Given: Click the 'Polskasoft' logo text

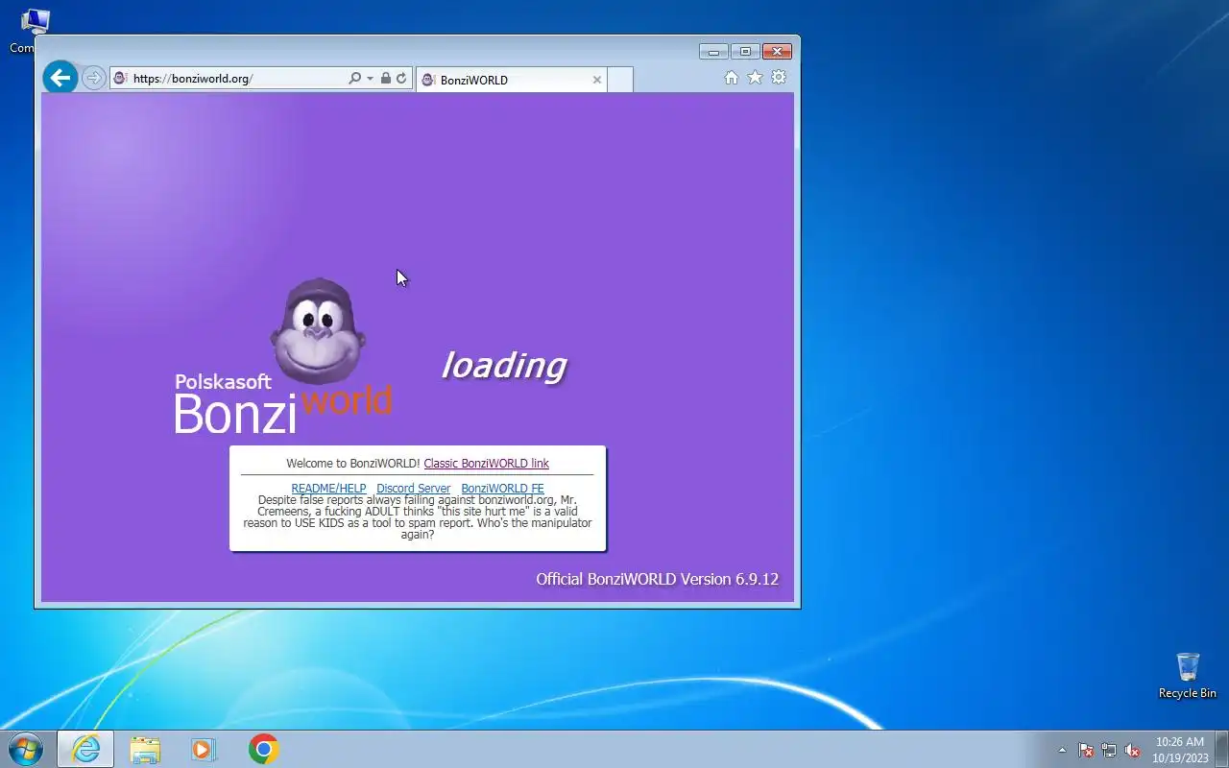Looking at the screenshot, I should (x=223, y=382).
